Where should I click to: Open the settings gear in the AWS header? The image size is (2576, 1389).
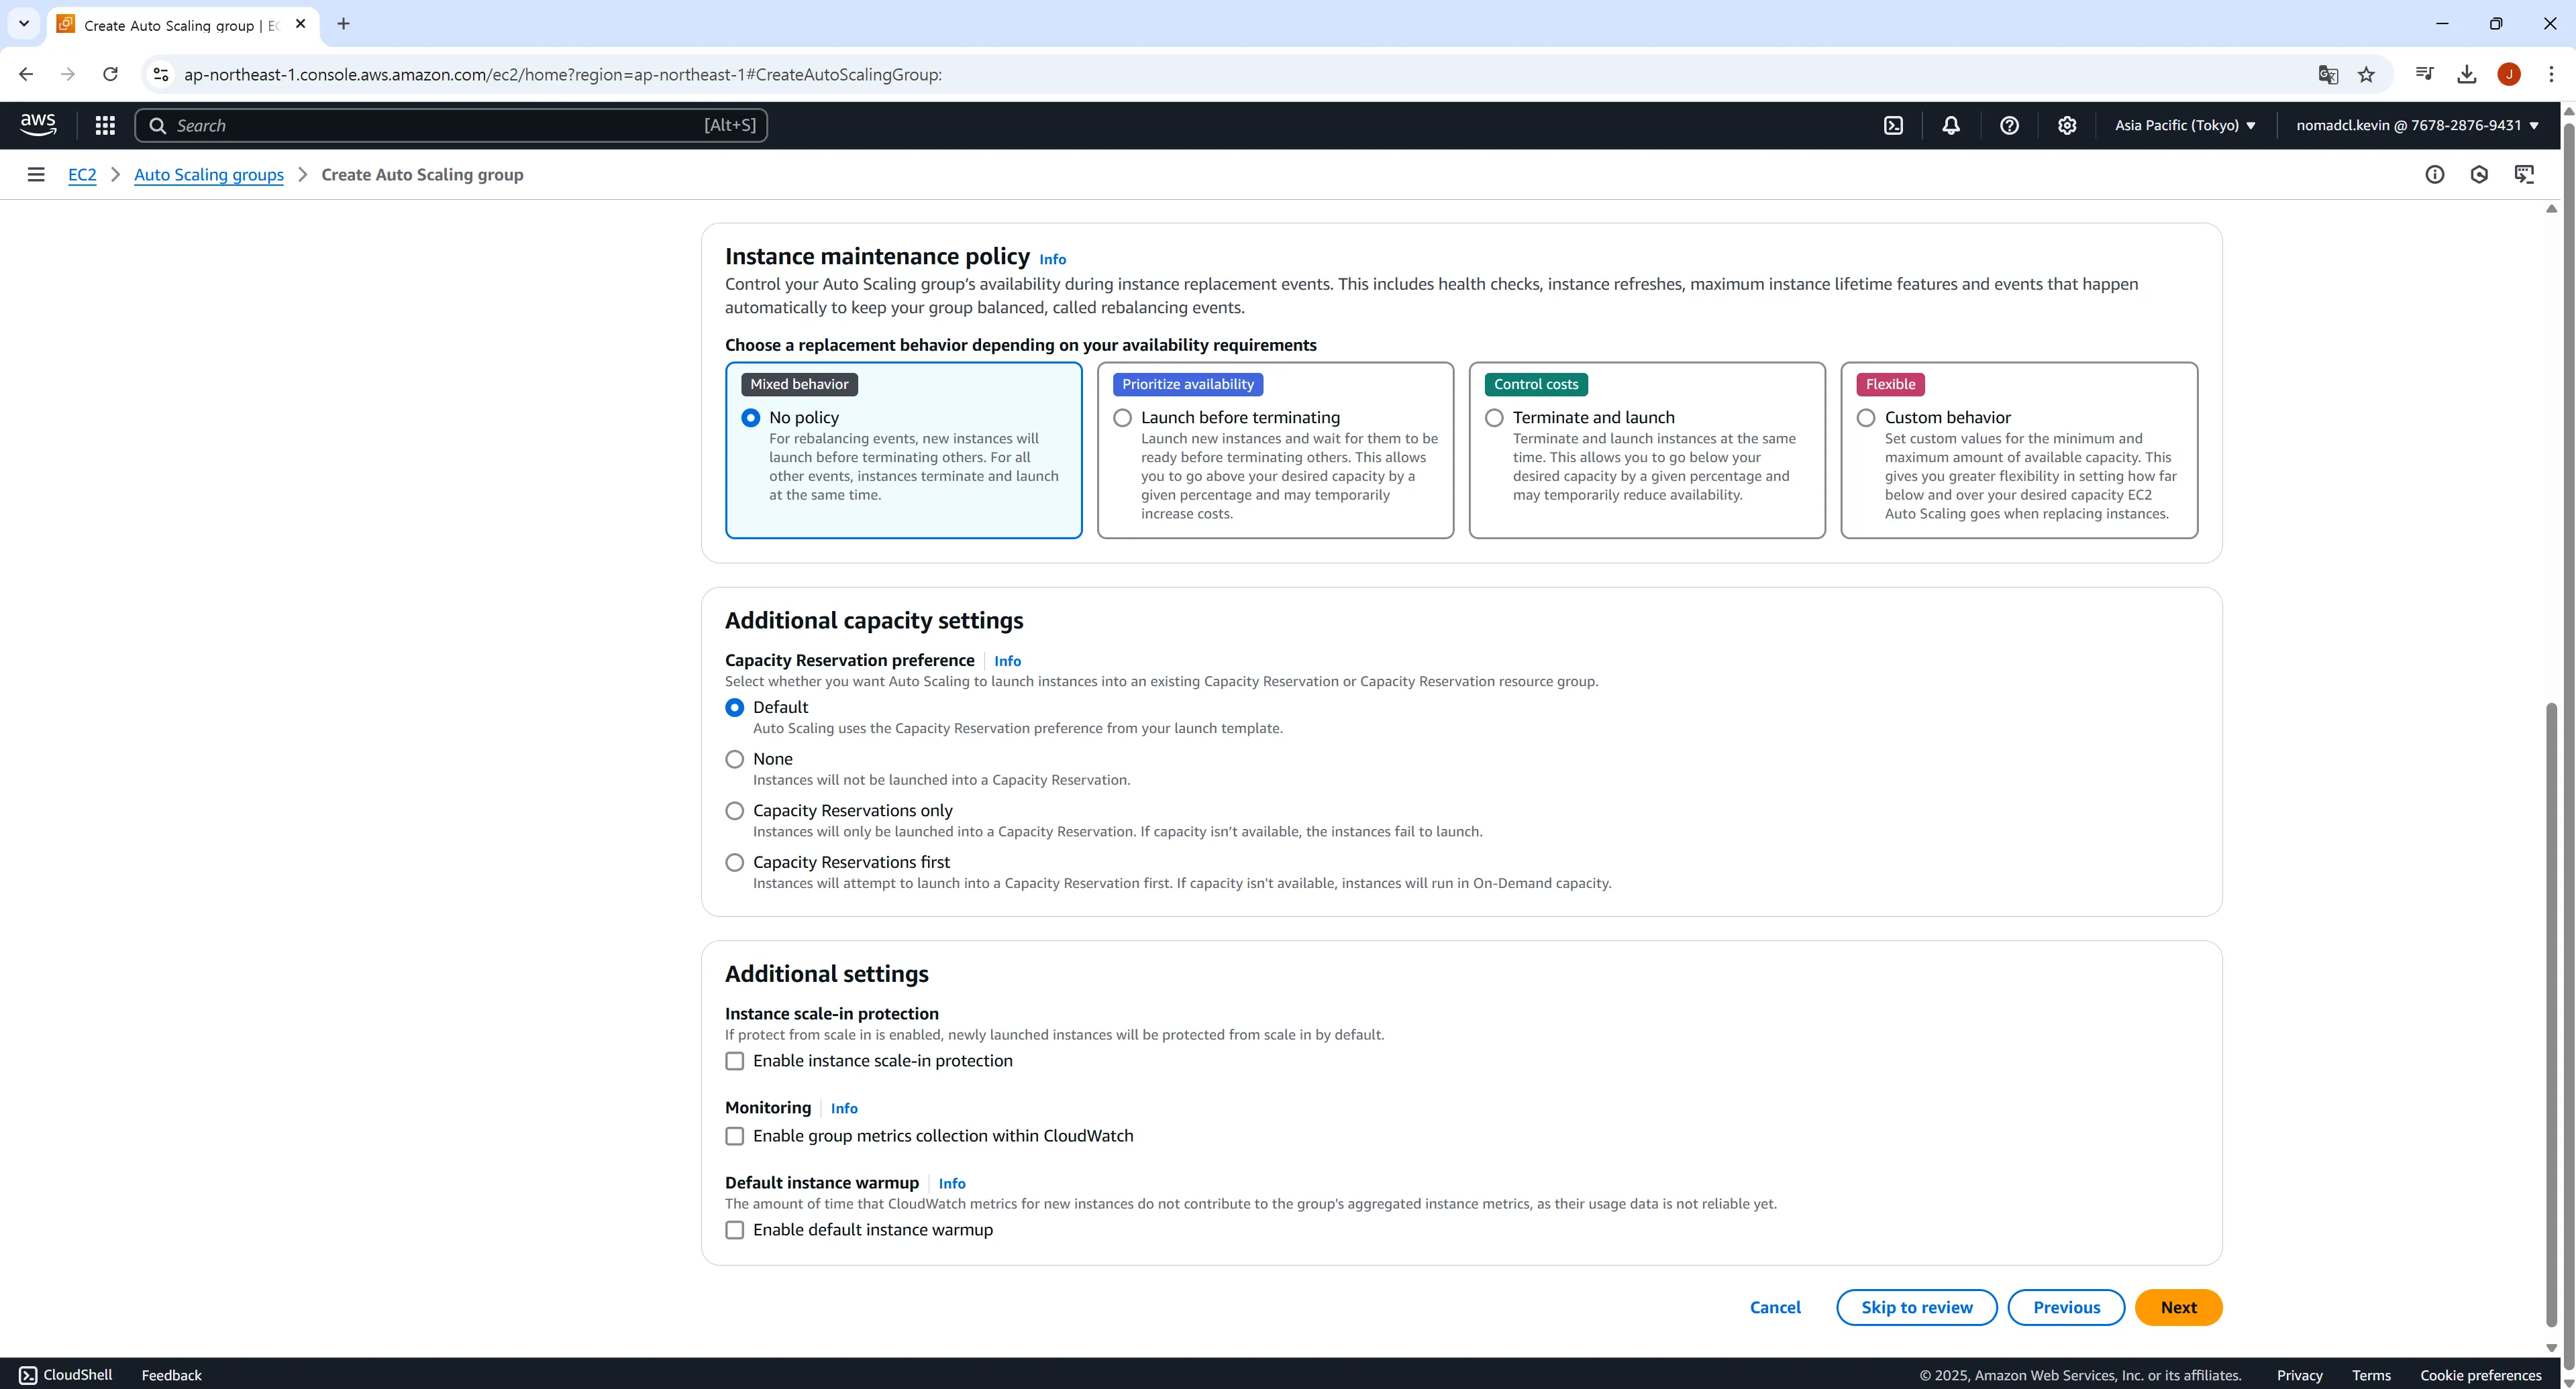click(x=2067, y=125)
